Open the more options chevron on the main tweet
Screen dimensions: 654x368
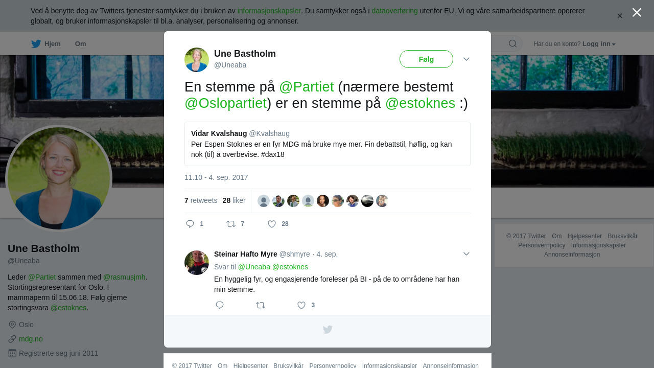(x=466, y=59)
